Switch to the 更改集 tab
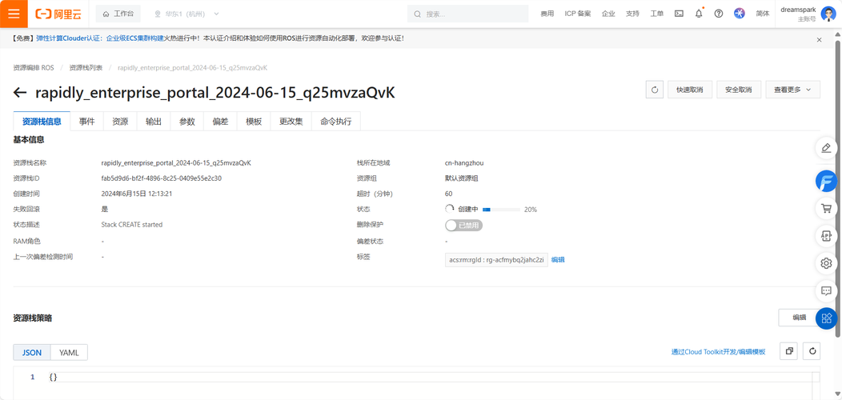Image resolution: width=842 pixels, height=400 pixels. click(291, 122)
